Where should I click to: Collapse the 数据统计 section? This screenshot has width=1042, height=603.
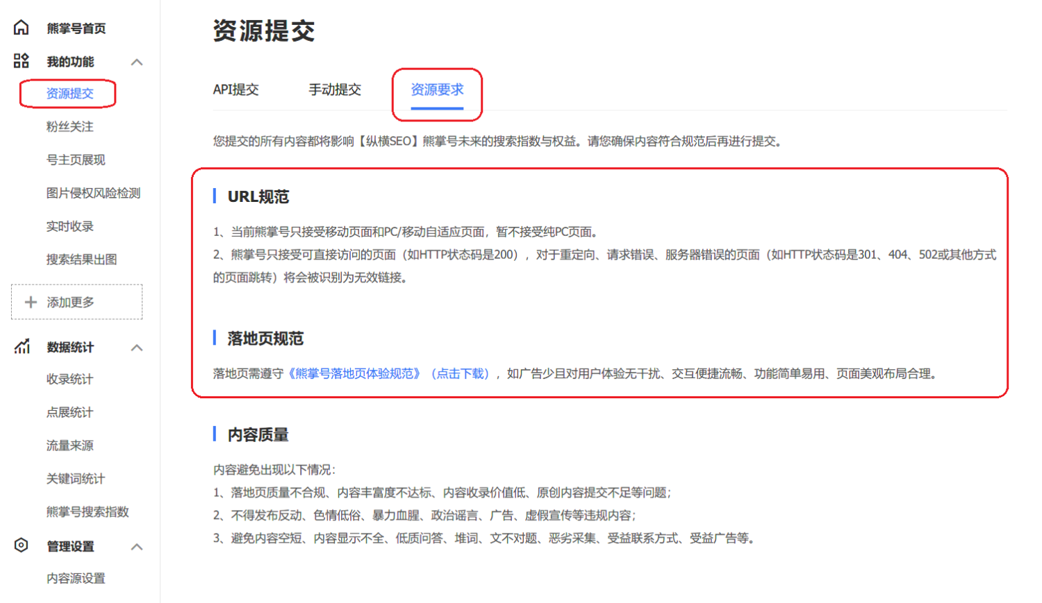point(138,348)
